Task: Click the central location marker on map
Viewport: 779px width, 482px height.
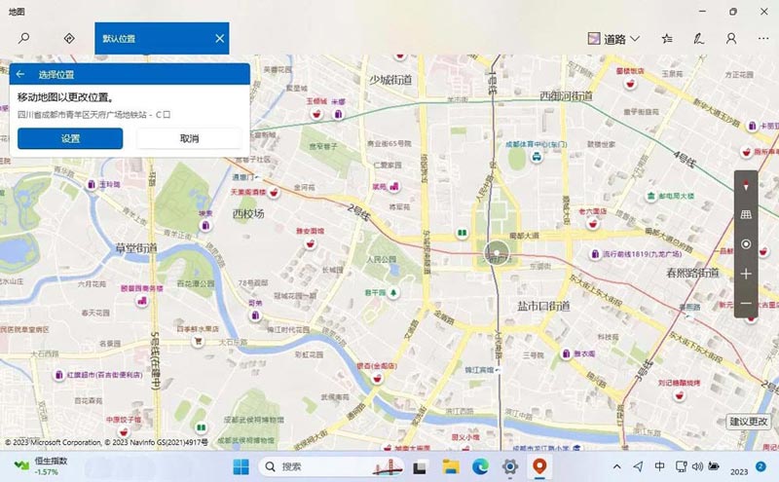Action: tap(497, 255)
